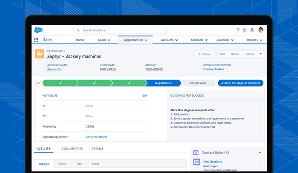This screenshot has width=298, height=173.
Task: Open the Zephyr Co. account link
Action: tap(54, 69)
